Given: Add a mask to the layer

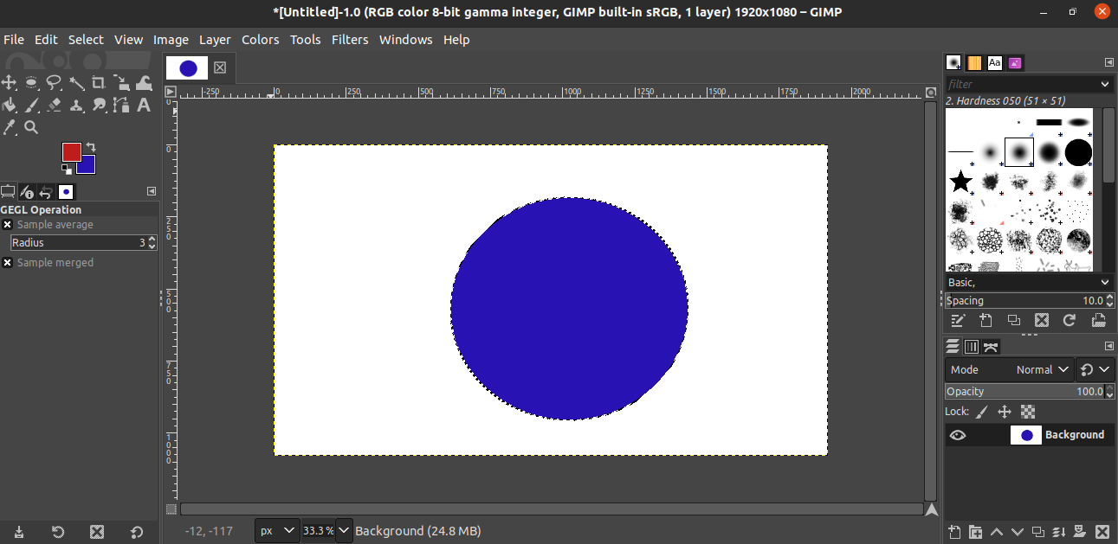Looking at the screenshot, I should tap(1081, 531).
